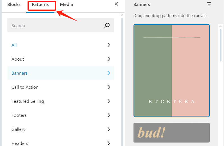Open the Banners filter options icon
Image resolution: width=224 pixels, height=146 pixels.
(209, 4)
